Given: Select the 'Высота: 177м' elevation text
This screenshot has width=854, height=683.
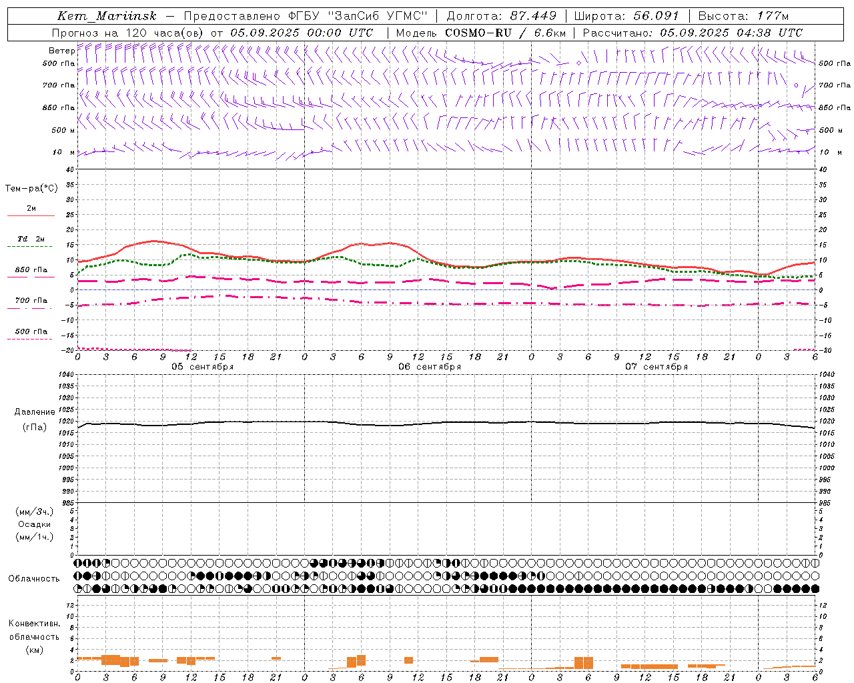Looking at the screenshot, I should [x=743, y=16].
